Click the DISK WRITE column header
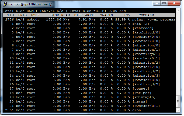The height and width of the screenshot is (116, 184). tap(85, 15)
